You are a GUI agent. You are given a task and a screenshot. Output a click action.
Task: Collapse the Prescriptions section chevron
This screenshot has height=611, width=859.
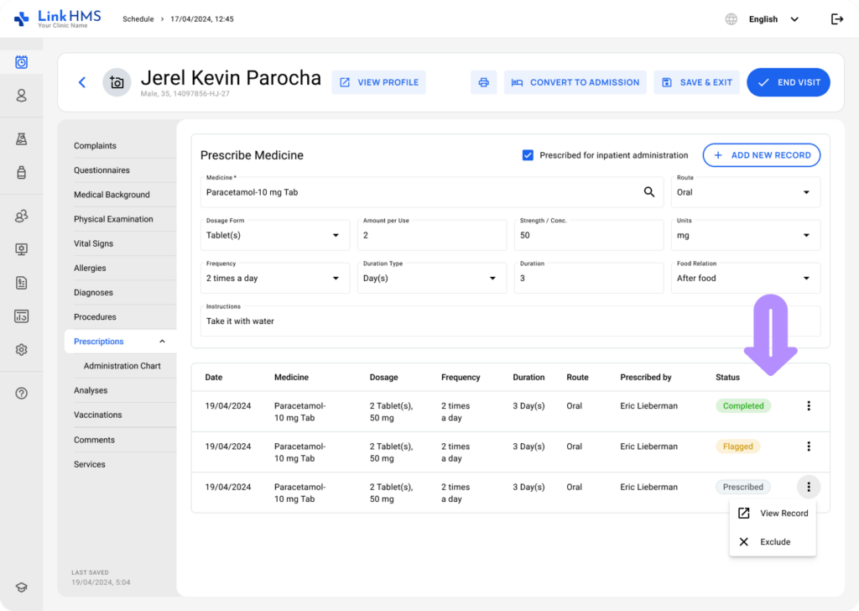162,342
